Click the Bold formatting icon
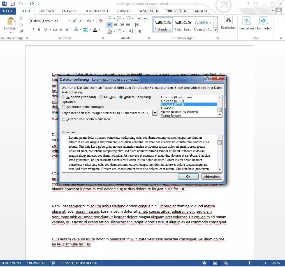The image size is (285, 267). click(x=33, y=29)
